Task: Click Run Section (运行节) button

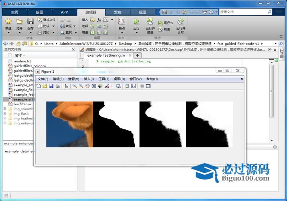Action: [165, 23]
